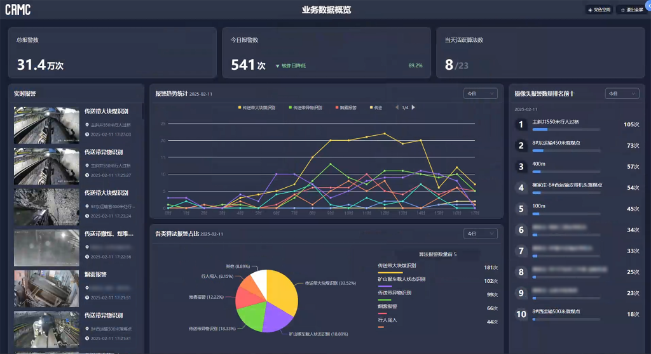
Task: Click the clock icon beside 17:25:27 timestamp
Action: [87, 174]
